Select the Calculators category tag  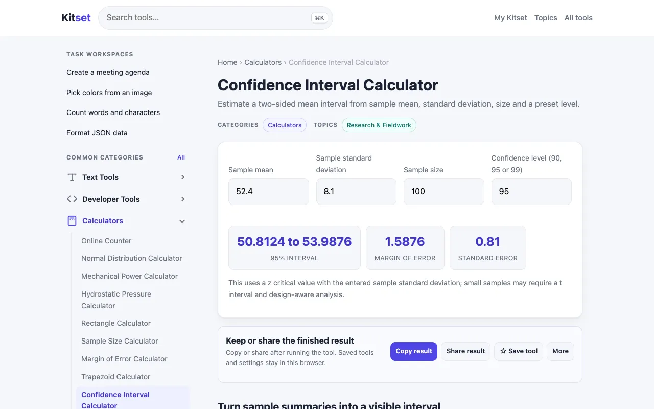click(x=285, y=125)
